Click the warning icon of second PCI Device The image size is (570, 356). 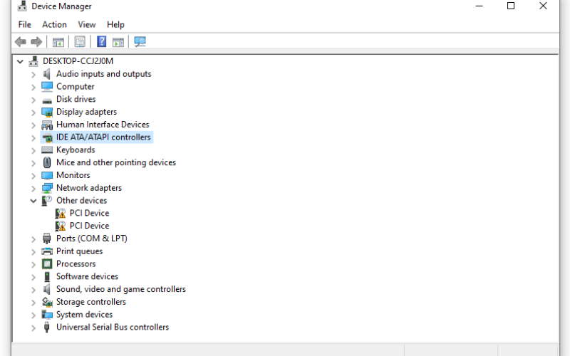pos(61,226)
